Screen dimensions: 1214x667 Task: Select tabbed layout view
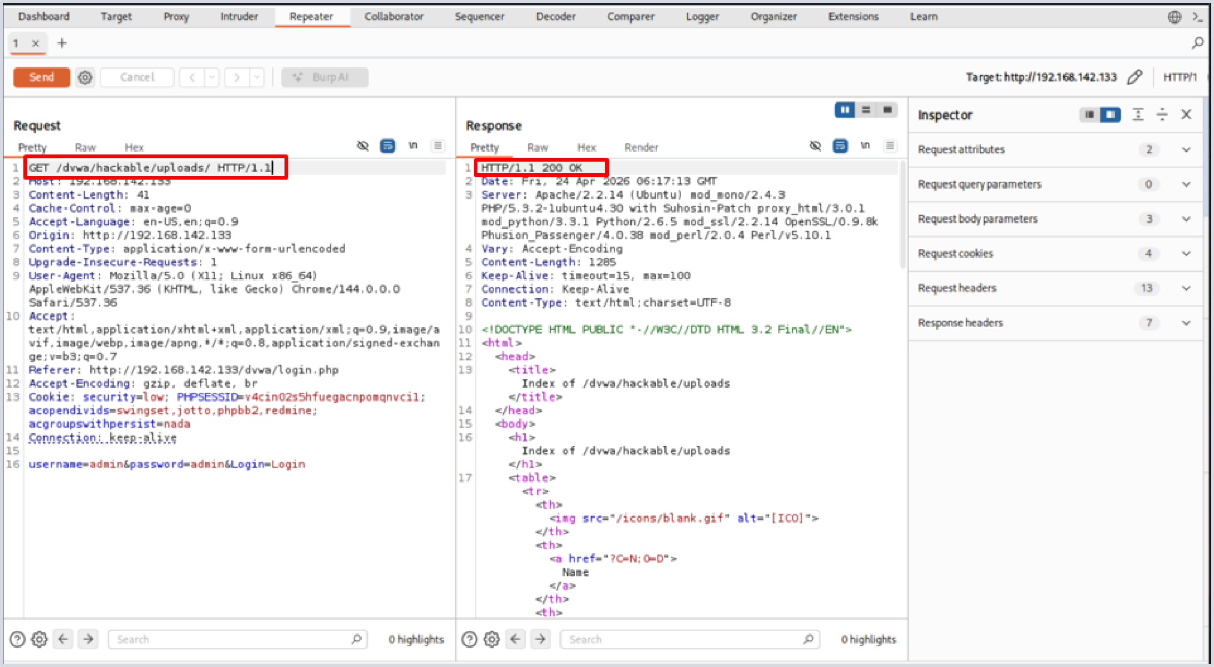click(887, 110)
